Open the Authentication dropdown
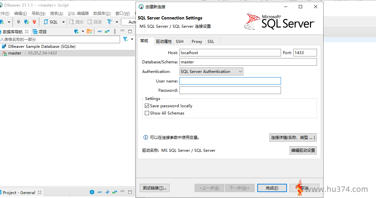The image size is (376, 198). (211, 72)
